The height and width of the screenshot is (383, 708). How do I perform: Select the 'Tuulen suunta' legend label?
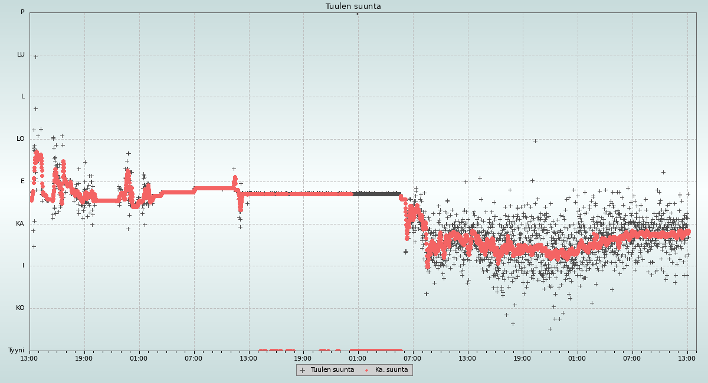[x=332, y=370]
